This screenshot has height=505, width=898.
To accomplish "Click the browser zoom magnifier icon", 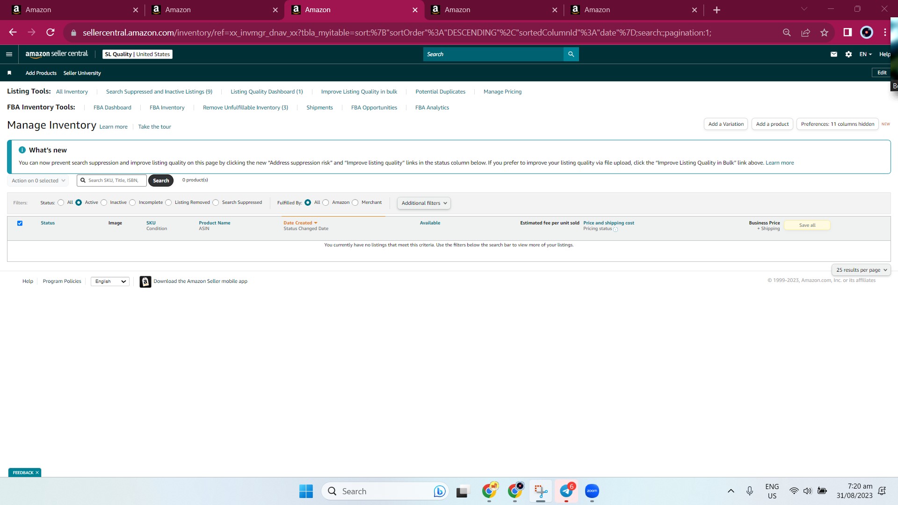I will tap(787, 32).
